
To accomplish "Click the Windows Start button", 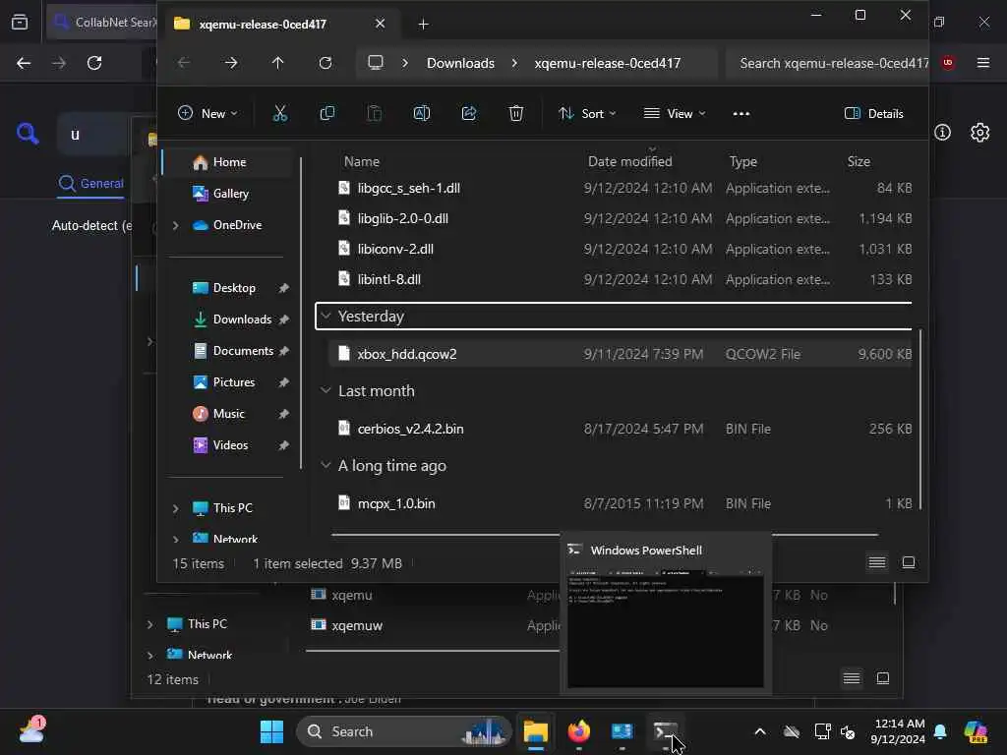I will [271, 731].
